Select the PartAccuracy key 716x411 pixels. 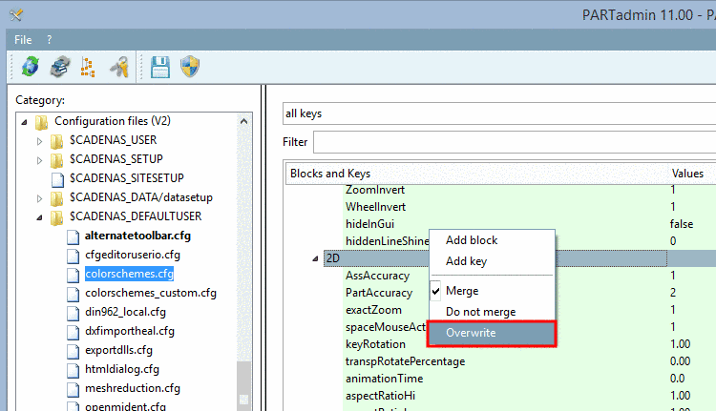pos(379,293)
